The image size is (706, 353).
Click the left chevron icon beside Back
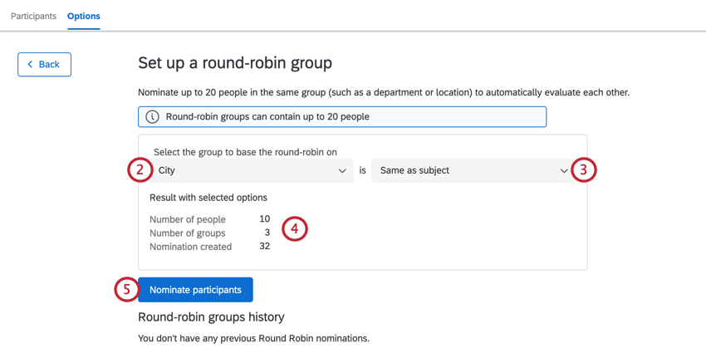coord(31,64)
